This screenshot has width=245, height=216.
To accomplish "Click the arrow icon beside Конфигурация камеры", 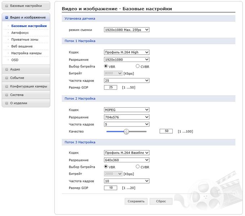I will click(x=6, y=86).
